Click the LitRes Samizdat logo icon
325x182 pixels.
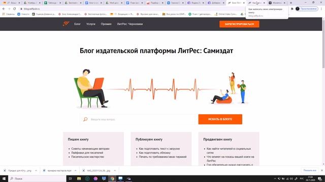tap(66, 24)
